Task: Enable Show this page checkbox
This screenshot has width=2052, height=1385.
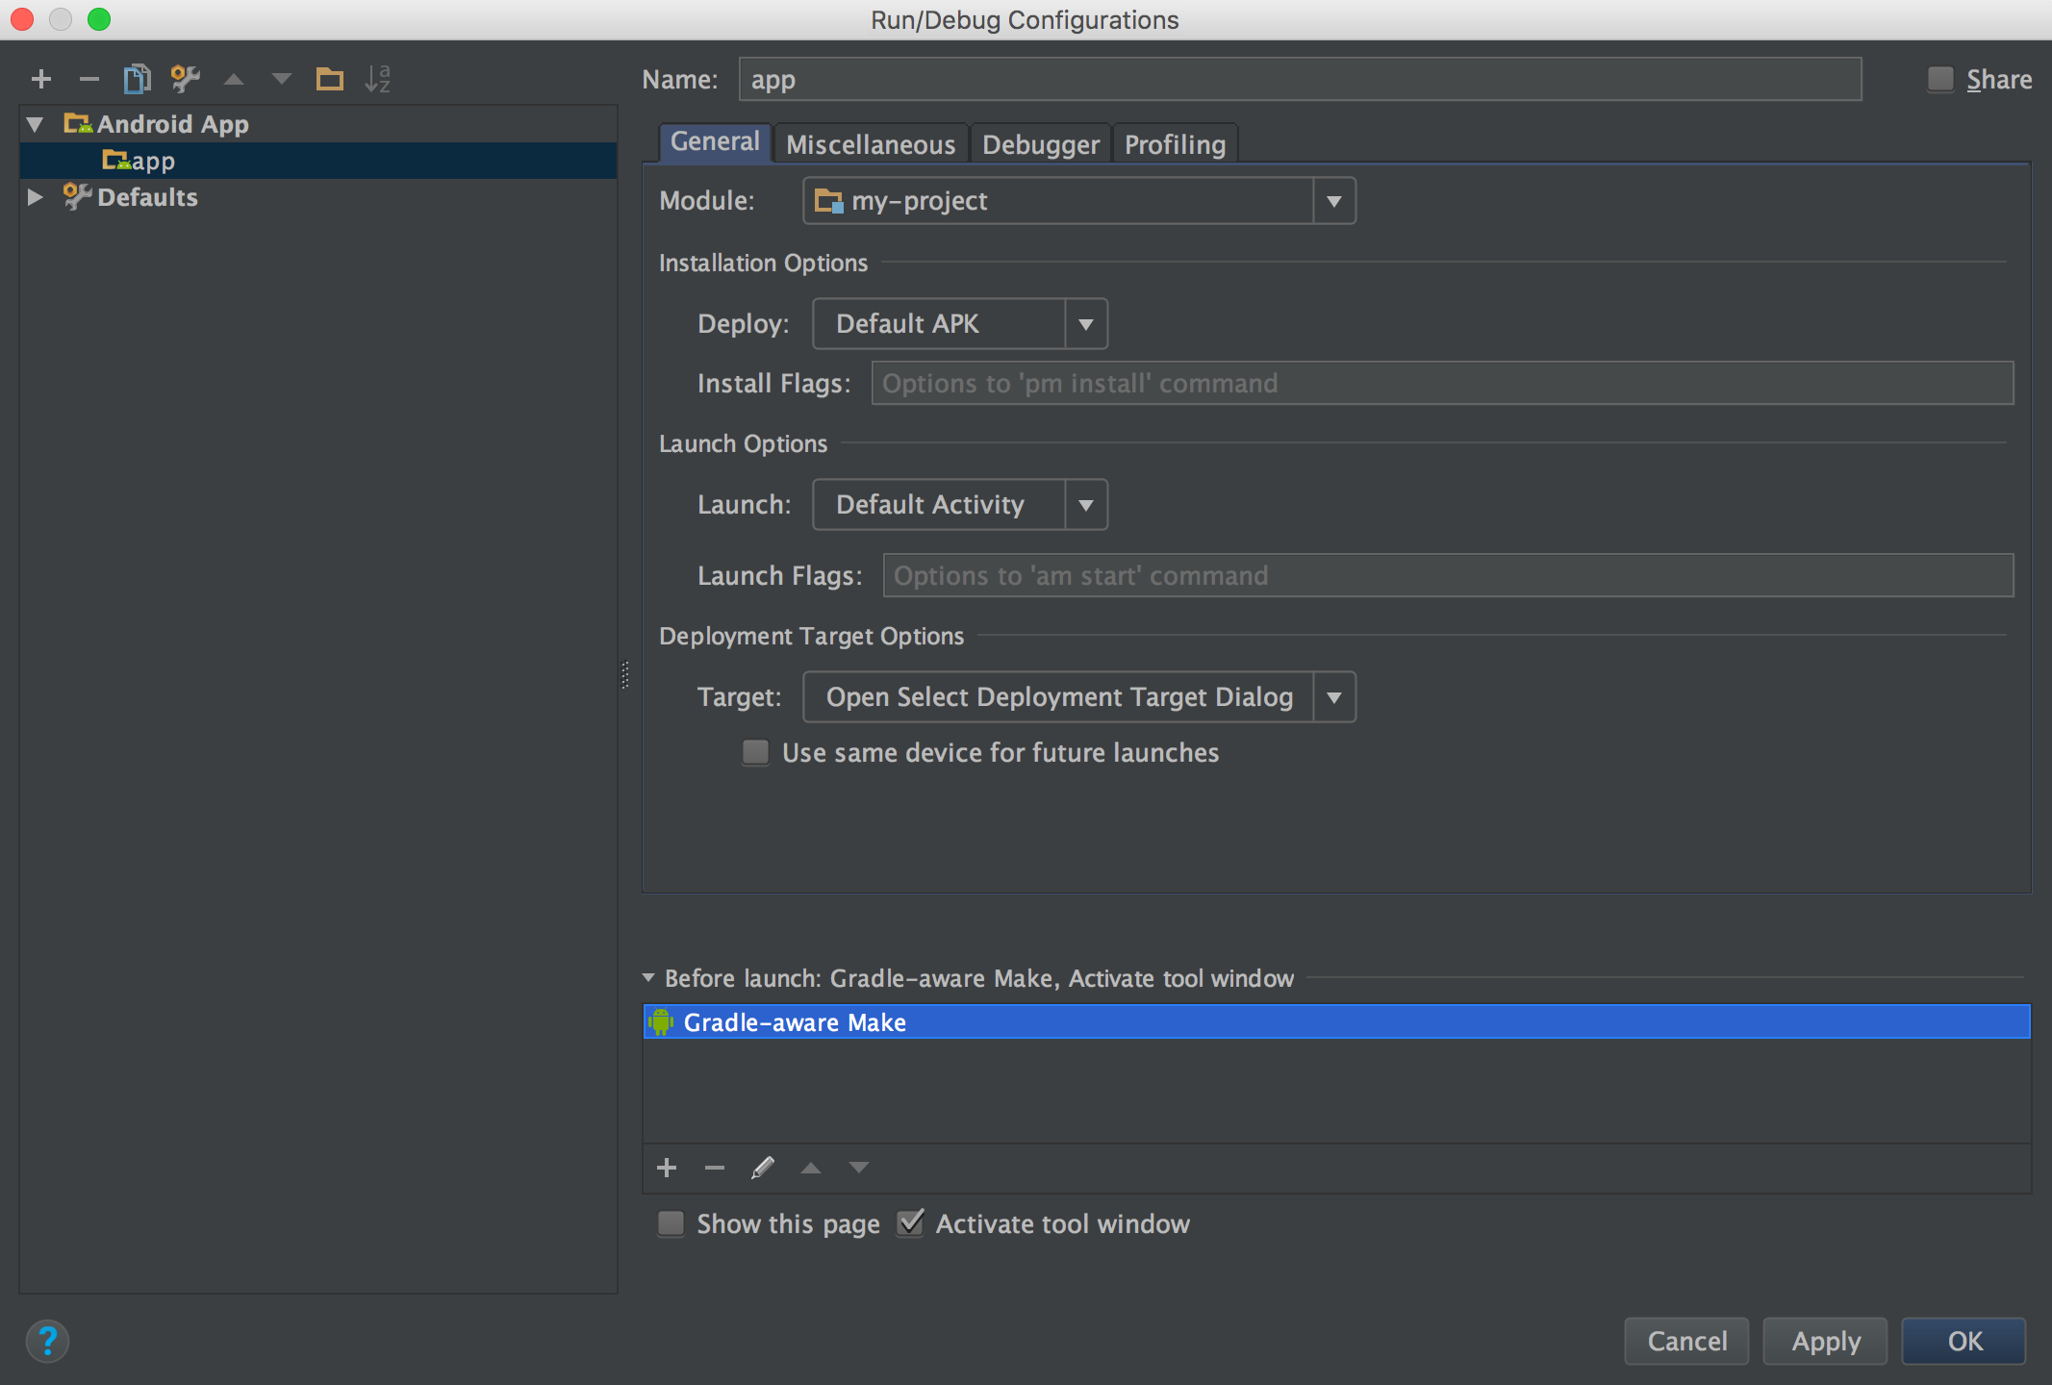Action: 668,1222
